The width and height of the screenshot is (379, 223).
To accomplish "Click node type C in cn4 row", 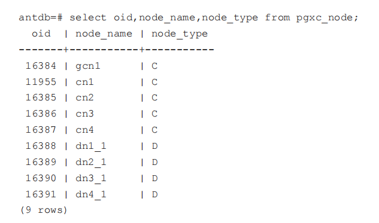I will coord(154,130).
